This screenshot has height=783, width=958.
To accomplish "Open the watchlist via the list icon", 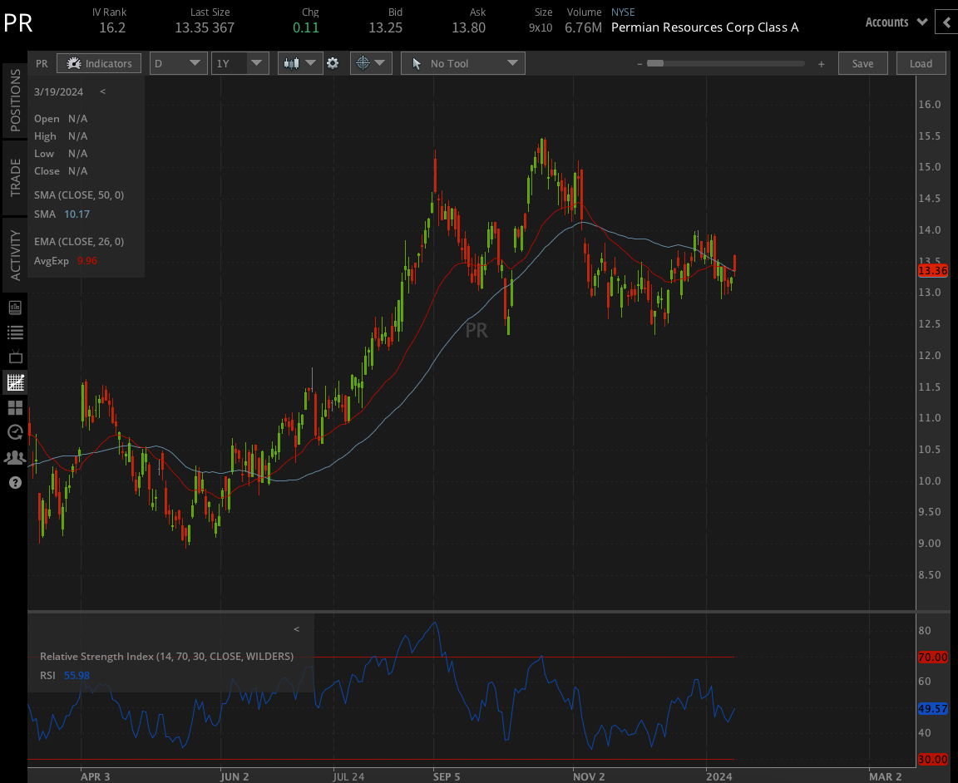I will pyautogui.click(x=14, y=332).
